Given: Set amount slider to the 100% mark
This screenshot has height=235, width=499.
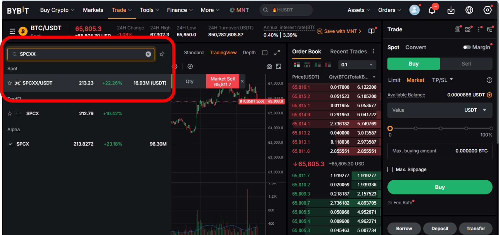Looking at the screenshot, I should pos(491,128).
